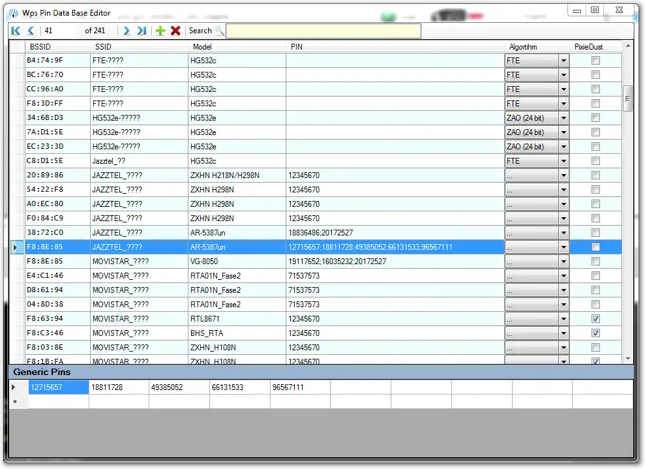Click the new-row asterisk in Generic Pins
This screenshot has height=469, width=645.
(15, 402)
